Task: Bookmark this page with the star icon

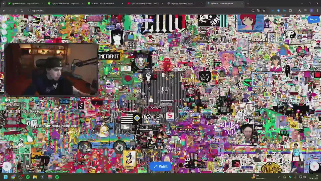Action: [x=264, y=11]
